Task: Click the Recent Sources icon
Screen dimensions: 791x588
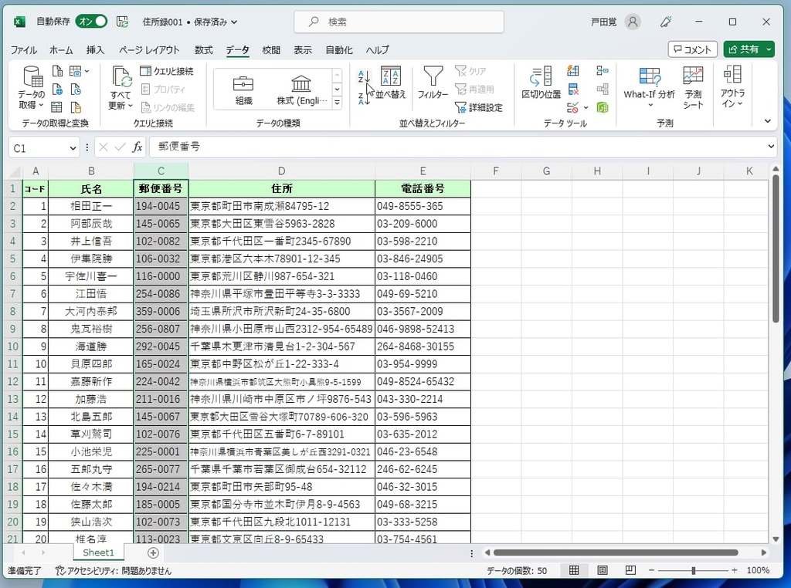Action: pos(76,90)
